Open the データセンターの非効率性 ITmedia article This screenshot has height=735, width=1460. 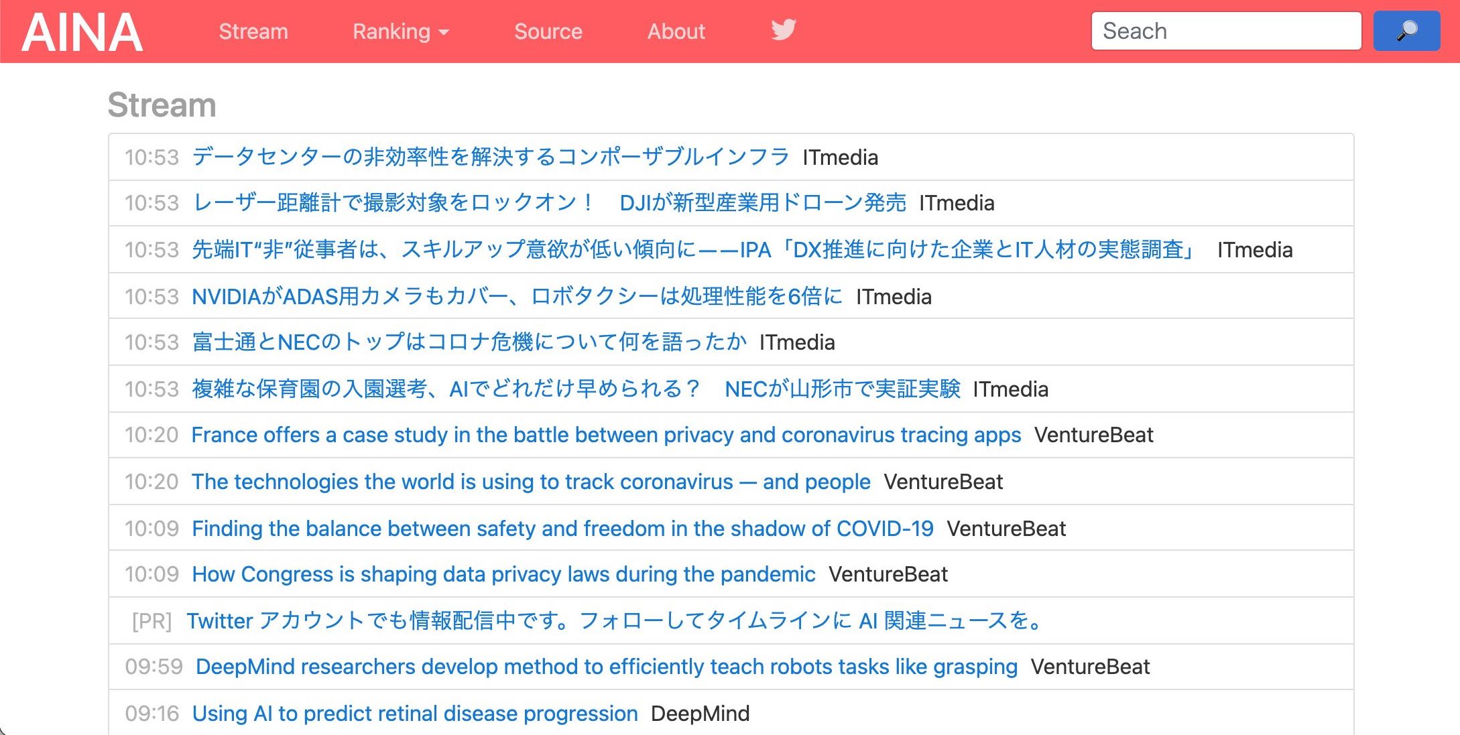tap(491, 157)
